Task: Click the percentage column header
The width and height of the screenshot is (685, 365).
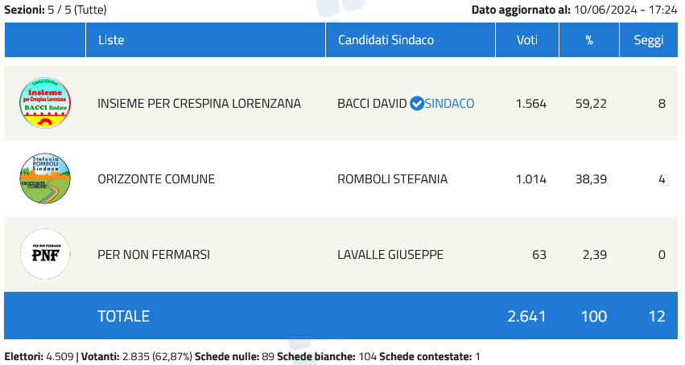Action: [x=589, y=40]
